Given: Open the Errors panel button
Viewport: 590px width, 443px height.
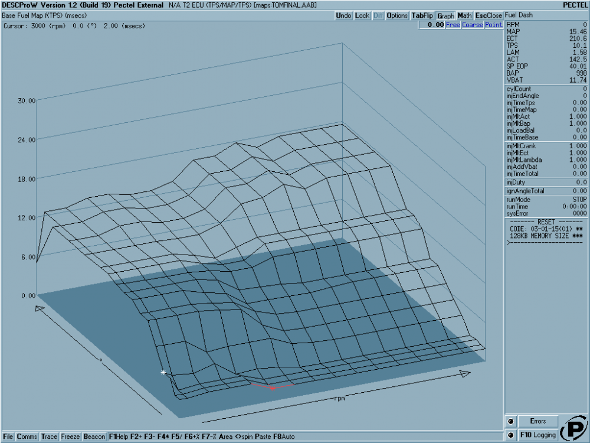Looking at the screenshot, I should [x=539, y=421].
